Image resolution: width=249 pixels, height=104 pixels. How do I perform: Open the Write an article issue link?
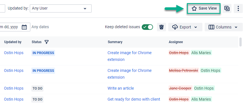tap(121, 88)
